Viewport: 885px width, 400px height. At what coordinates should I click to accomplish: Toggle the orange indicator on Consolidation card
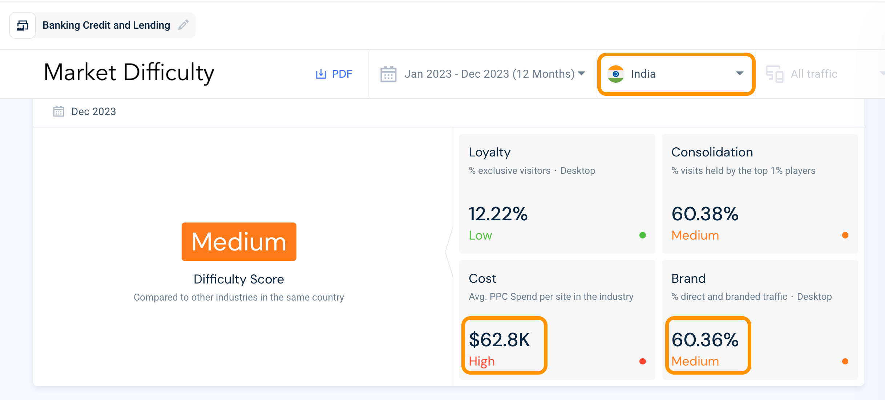tap(845, 236)
